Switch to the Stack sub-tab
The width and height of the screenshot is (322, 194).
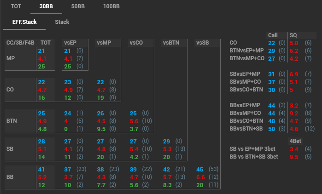(62, 22)
